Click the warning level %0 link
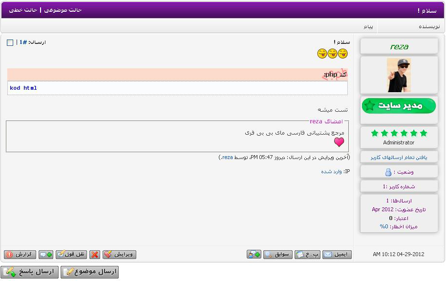Image resolution: width=446 pixels, height=281 pixels. coord(384,226)
